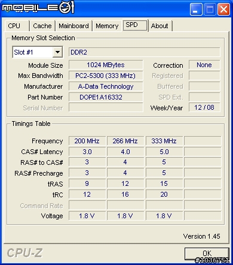Expand the Slot #1 dropdown arrow
This screenshot has height=265, width=233.
57,52
